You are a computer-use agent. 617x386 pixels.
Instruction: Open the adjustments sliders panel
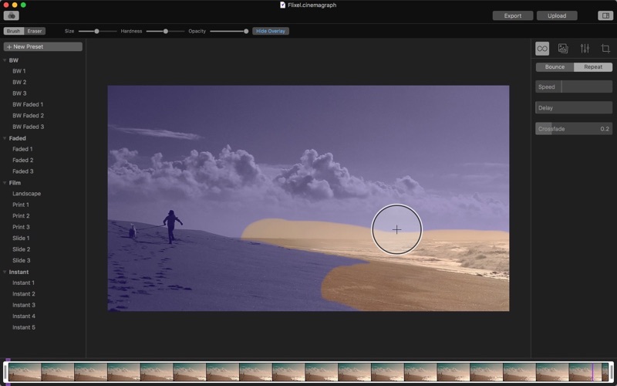pos(585,49)
